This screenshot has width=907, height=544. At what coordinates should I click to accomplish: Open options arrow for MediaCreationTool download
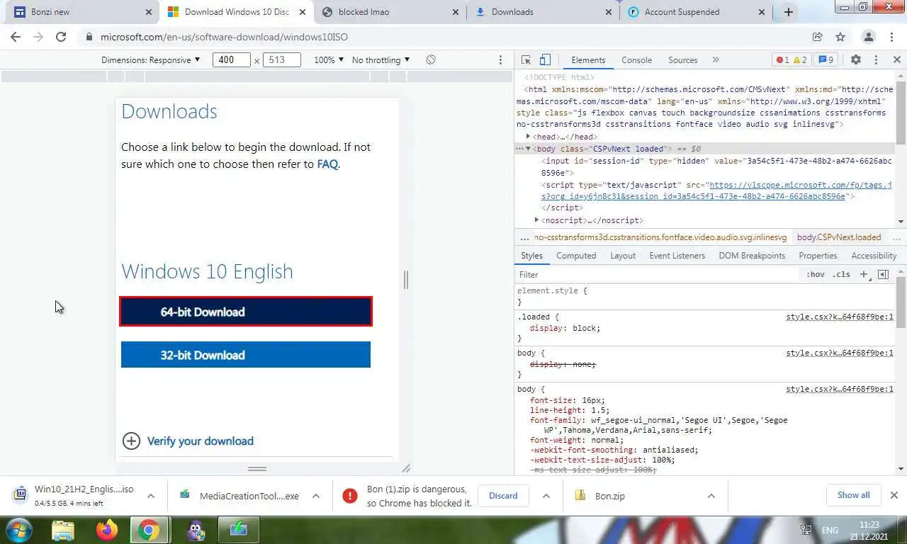[316, 496]
